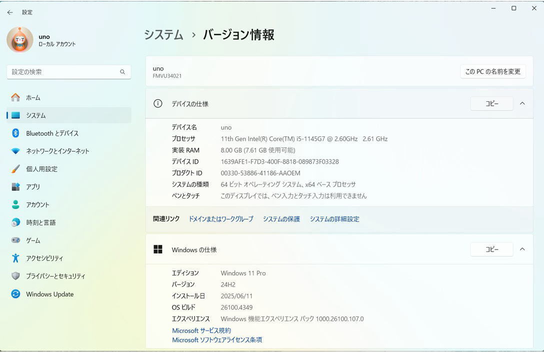Click the RAM value 8.00 GB

click(258, 150)
